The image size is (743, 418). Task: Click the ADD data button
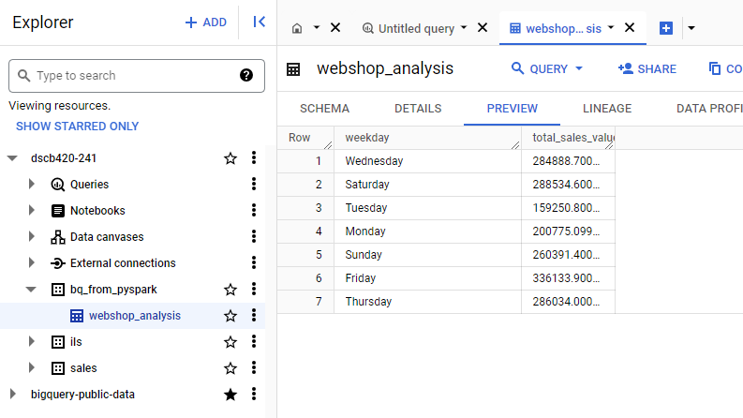[205, 22]
